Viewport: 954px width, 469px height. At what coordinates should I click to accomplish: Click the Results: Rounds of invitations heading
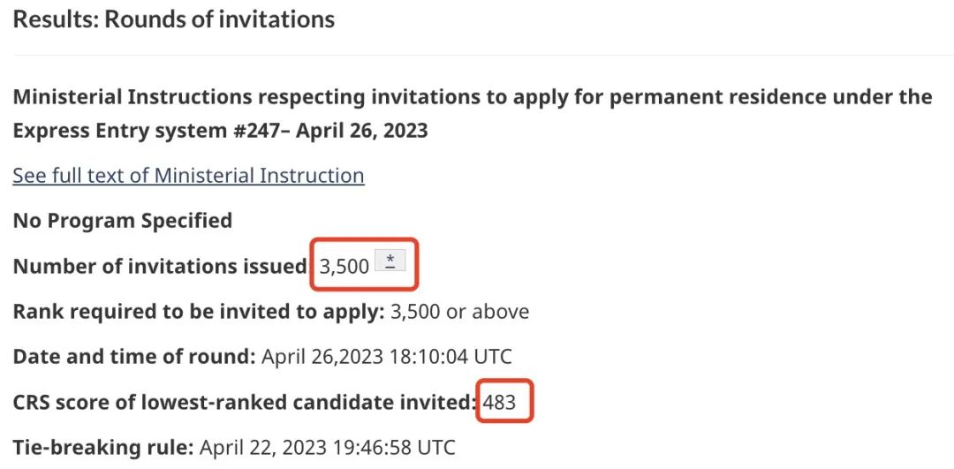(174, 19)
